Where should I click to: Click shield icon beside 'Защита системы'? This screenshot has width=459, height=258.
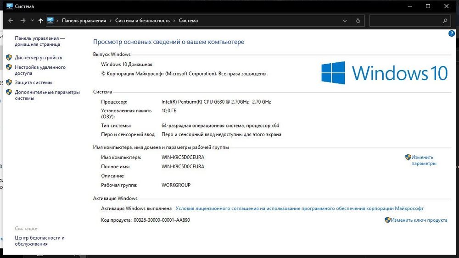pyautogui.click(x=9, y=82)
